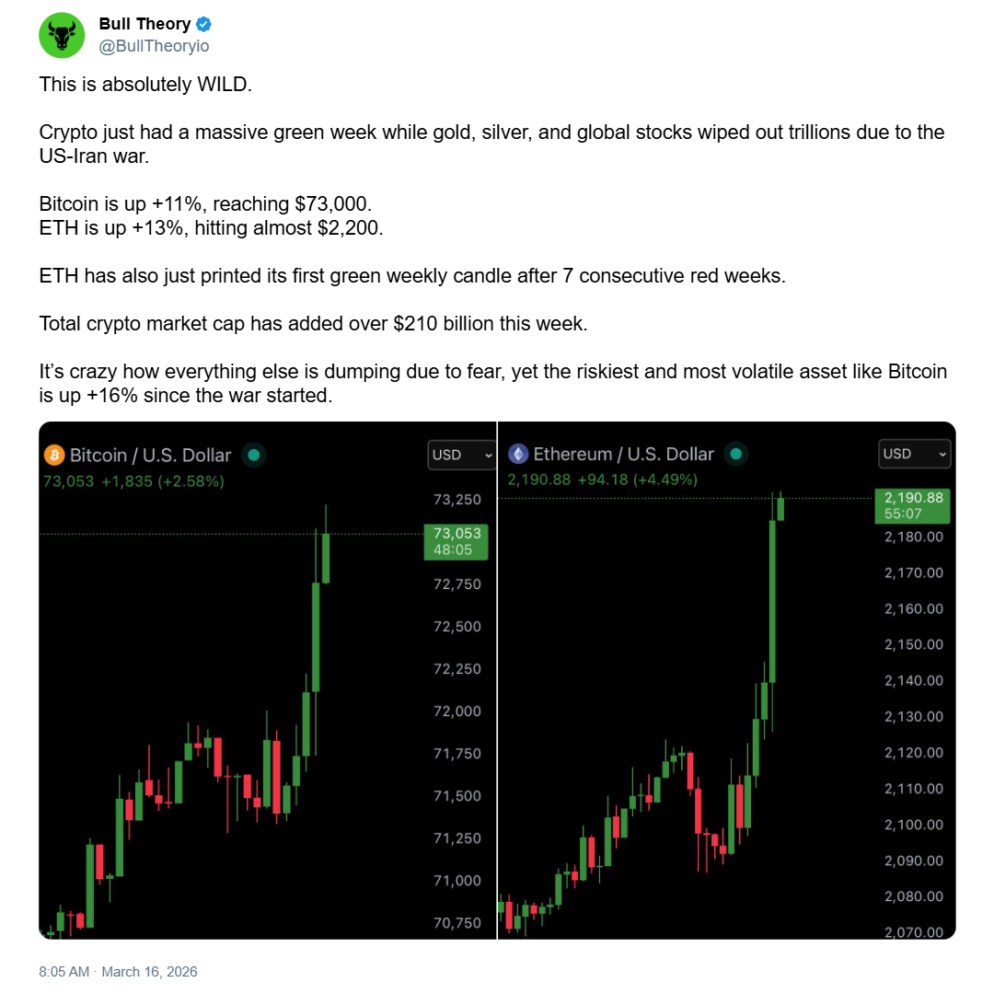Click the Ethereum logo icon

518,454
